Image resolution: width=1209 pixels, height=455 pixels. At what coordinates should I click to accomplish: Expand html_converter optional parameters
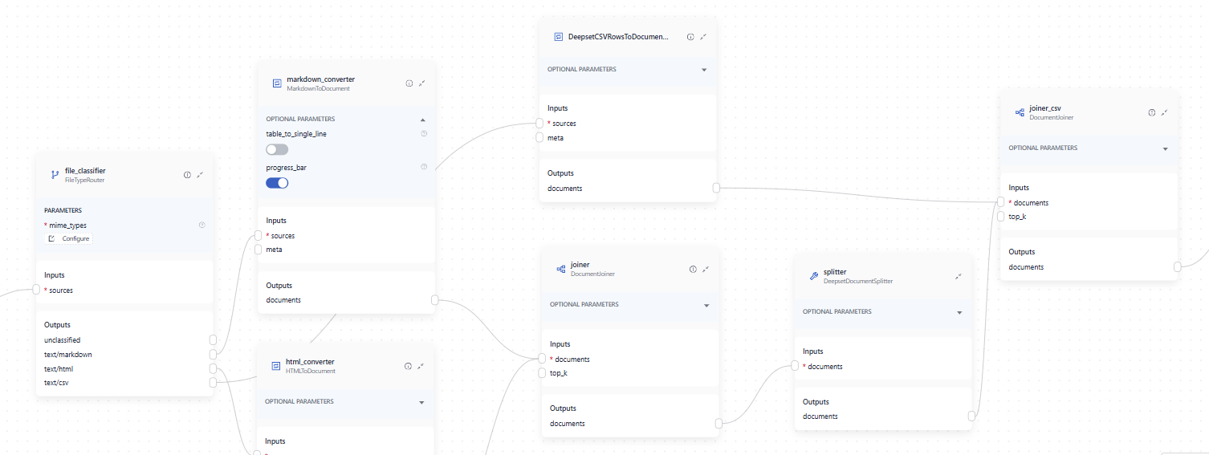[x=421, y=402]
